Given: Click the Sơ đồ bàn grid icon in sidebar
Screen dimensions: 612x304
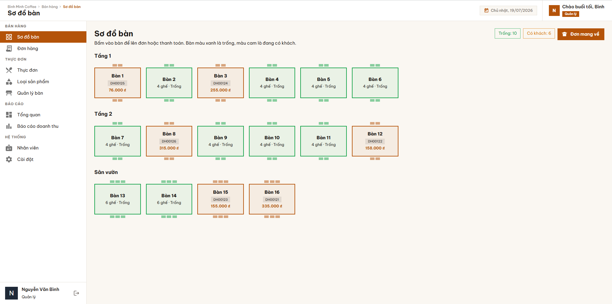Looking at the screenshot, I should pos(9,37).
